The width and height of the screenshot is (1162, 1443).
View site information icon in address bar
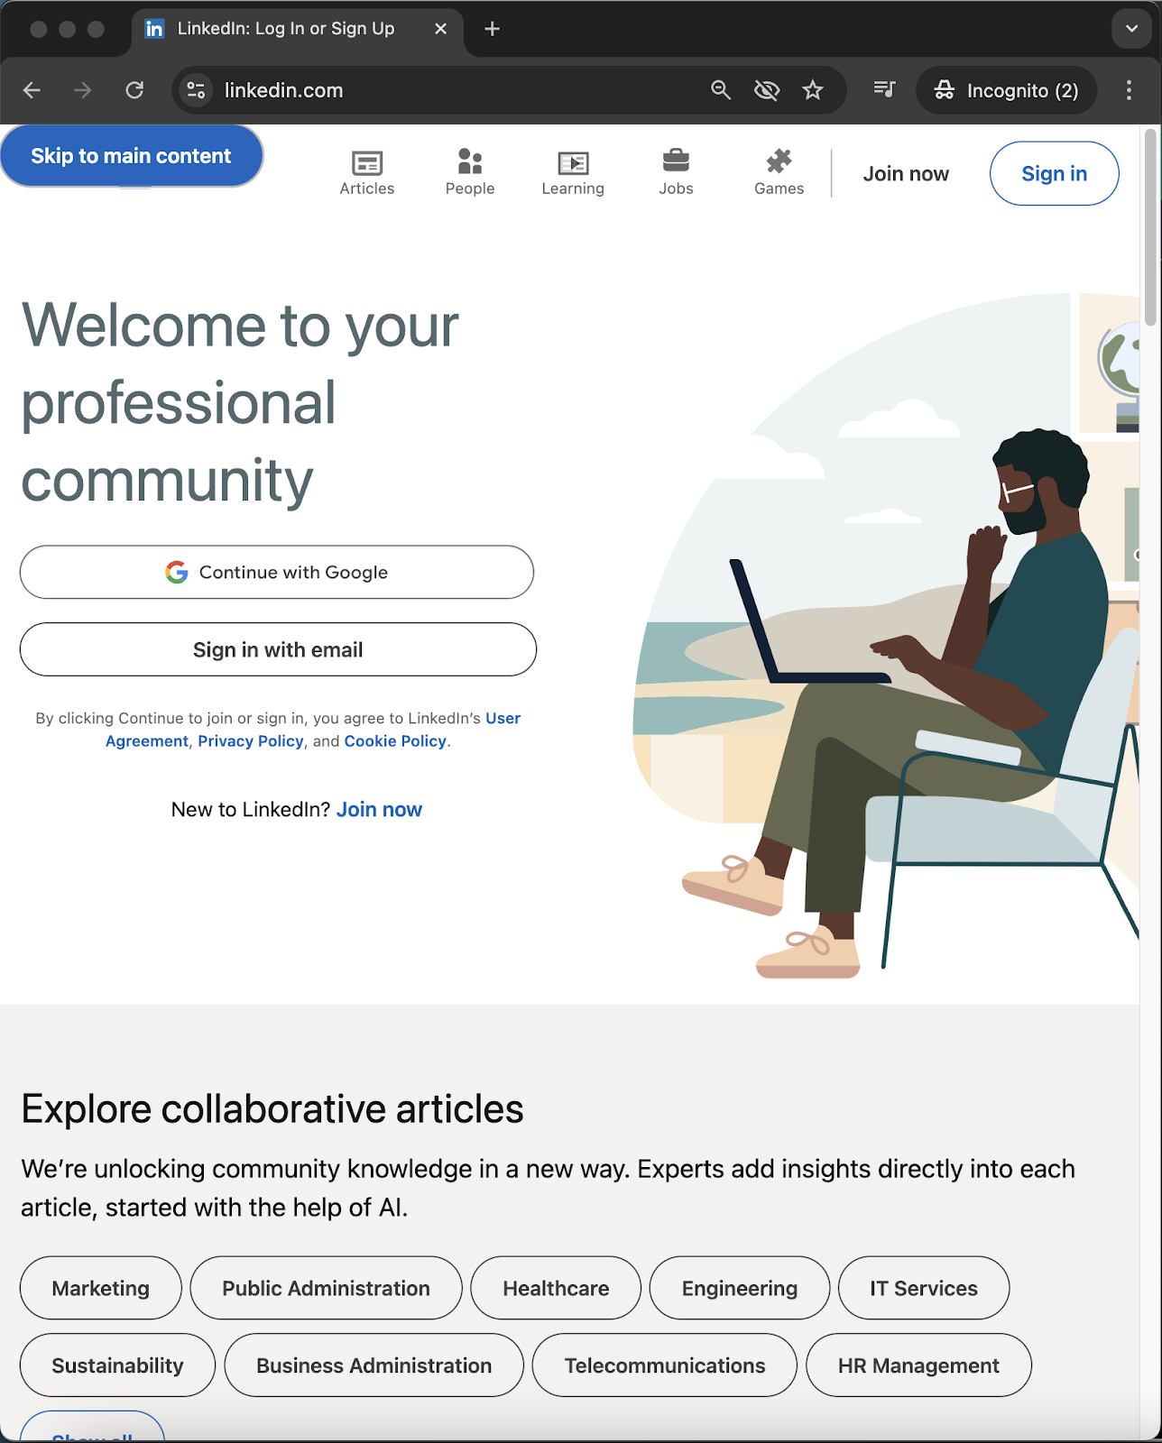tap(196, 90)
